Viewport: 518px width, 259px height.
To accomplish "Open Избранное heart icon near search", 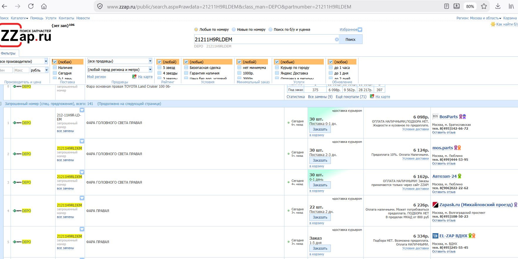I will pyautogui.click(x=360, y=30).
